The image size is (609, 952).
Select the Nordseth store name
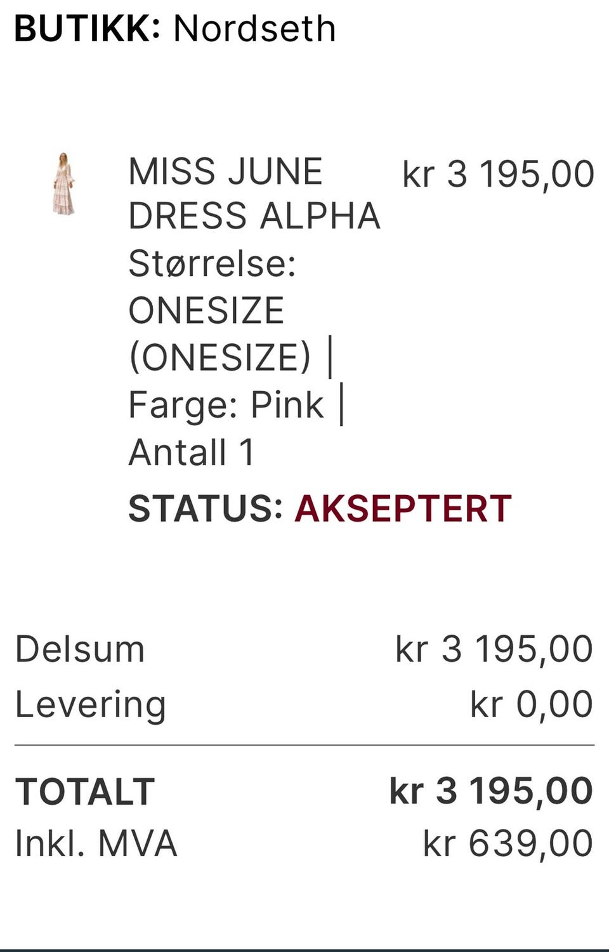254,29
